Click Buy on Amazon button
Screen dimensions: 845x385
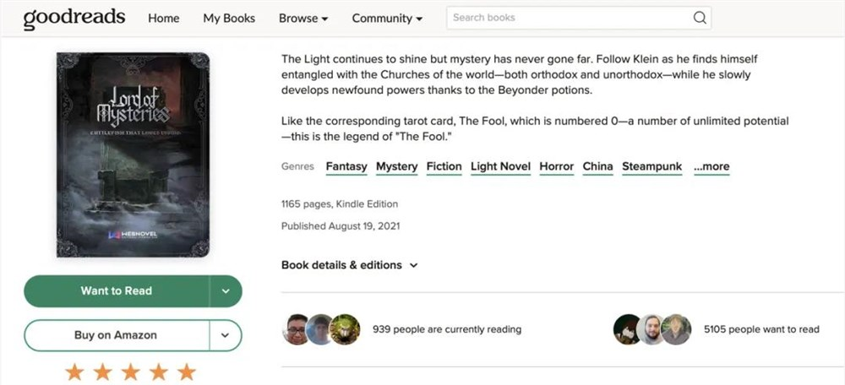[x=117, y=335]
